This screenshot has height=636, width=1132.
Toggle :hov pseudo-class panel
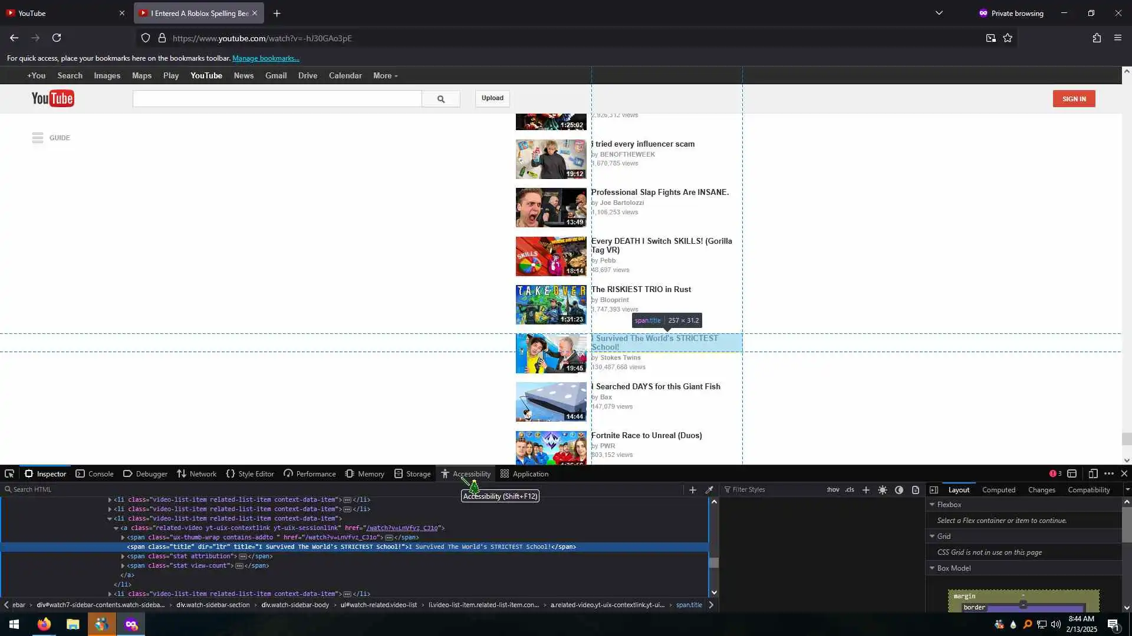pyautogui.click(x=832, y=490)
